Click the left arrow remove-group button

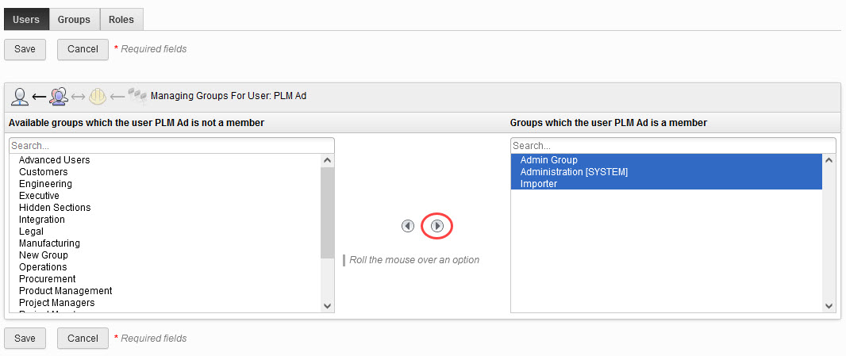(408, 226)
